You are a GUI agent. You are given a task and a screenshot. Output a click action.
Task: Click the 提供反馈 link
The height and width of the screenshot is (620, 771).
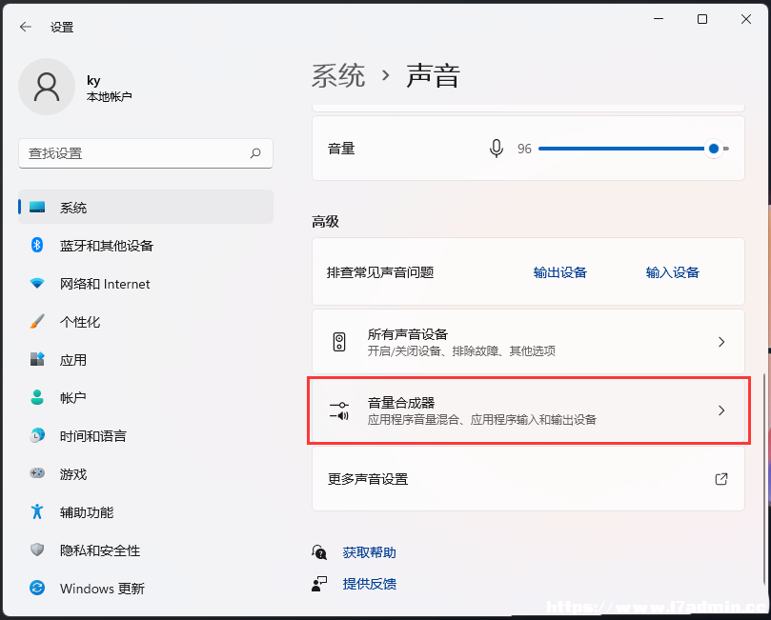[x=369, y=584]
